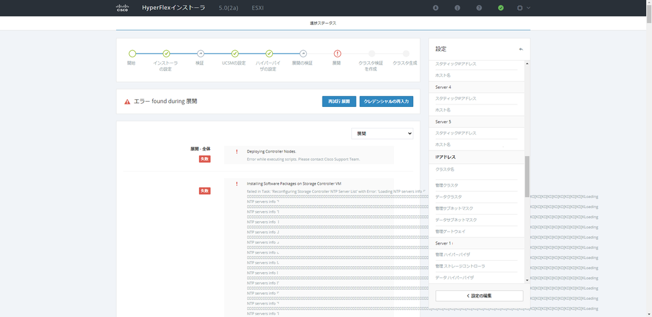This screenshot has height=317, width=652.
Task: Go to インストーラの設定 step checkmark
Action: click(166, 53)
